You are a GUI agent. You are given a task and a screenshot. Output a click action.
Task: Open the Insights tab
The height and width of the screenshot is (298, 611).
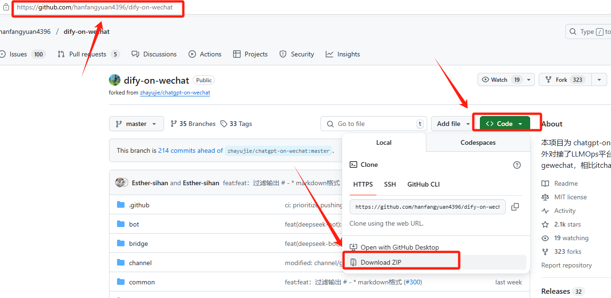[348, 54]
